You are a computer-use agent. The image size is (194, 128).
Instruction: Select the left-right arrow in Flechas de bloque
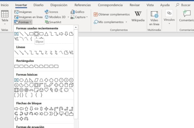(36, 109)
